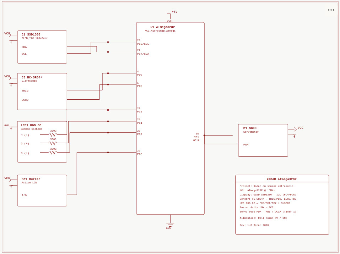Click the SCL pin on J1 SSD1306
Screen dimensions: 340x254
pyautogui.click(x=24, y=54)
